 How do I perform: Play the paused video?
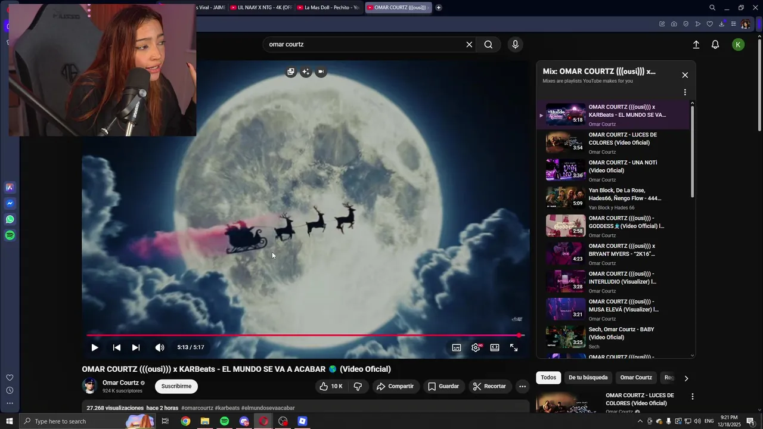point(95,347)
